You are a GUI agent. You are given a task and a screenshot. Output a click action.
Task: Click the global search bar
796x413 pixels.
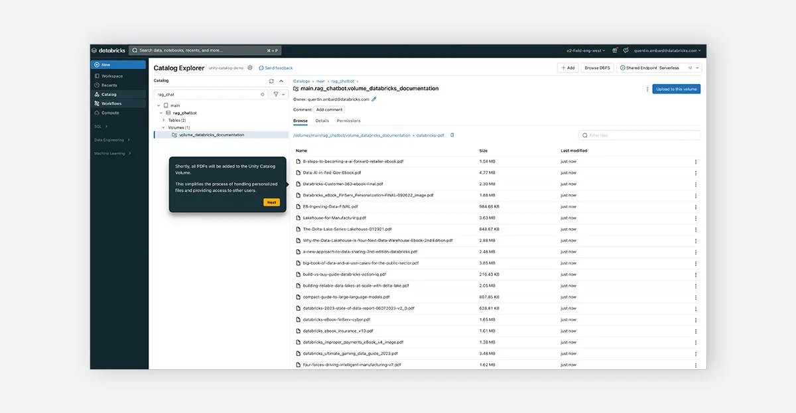tap(206, 50)
